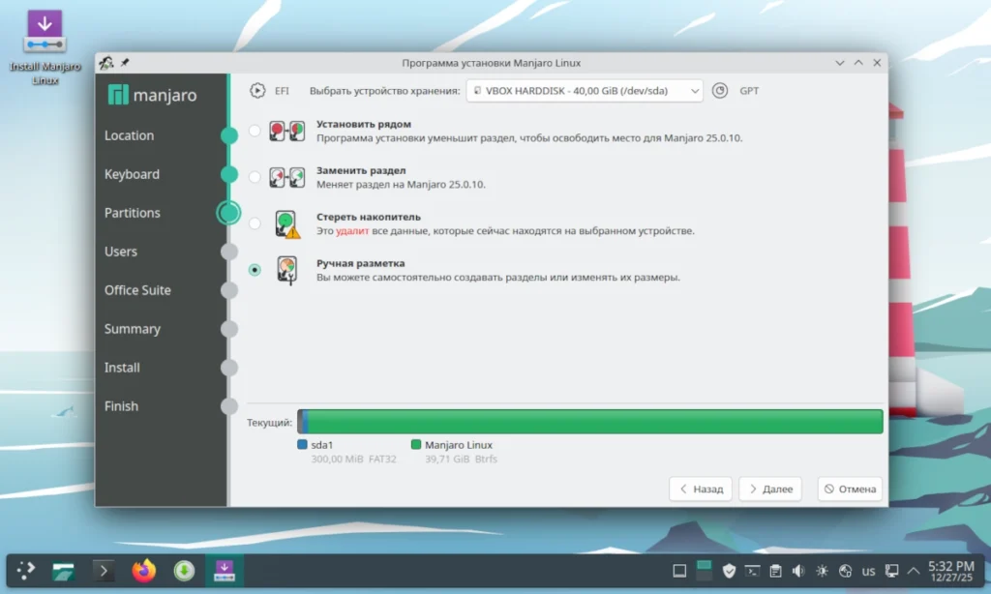The width and height of the screenshot is (991, 594).
Task: Open the display configuration tray icon
Action: click(x=891, y=571)
